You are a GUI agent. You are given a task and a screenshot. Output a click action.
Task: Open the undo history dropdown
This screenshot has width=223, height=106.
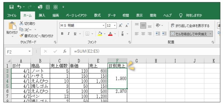pyautogui.click(x=24, y=7)
